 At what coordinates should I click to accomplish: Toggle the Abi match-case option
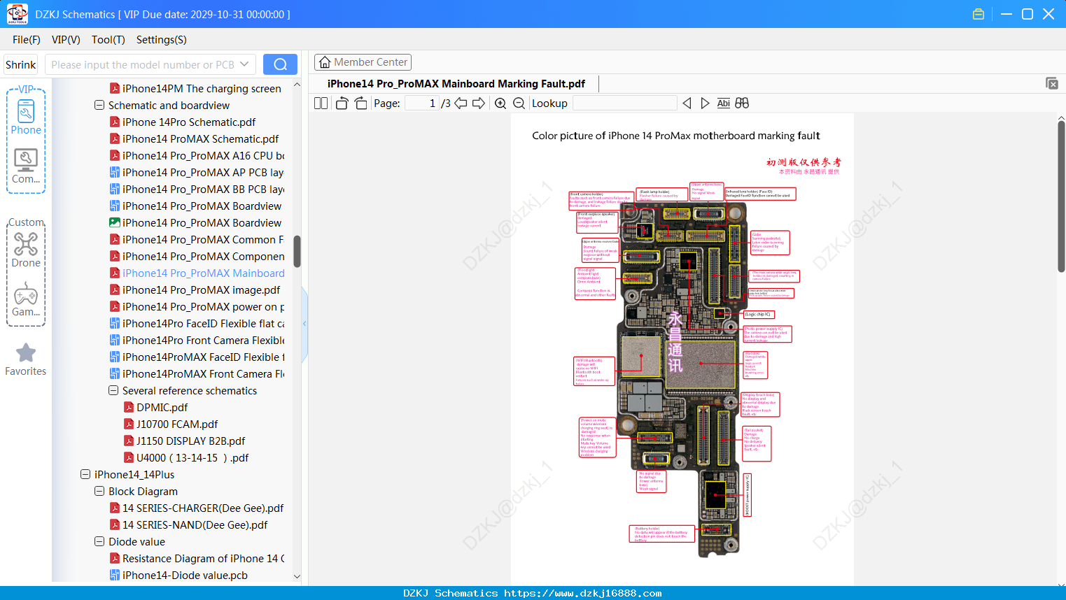[x=724, y=103]
